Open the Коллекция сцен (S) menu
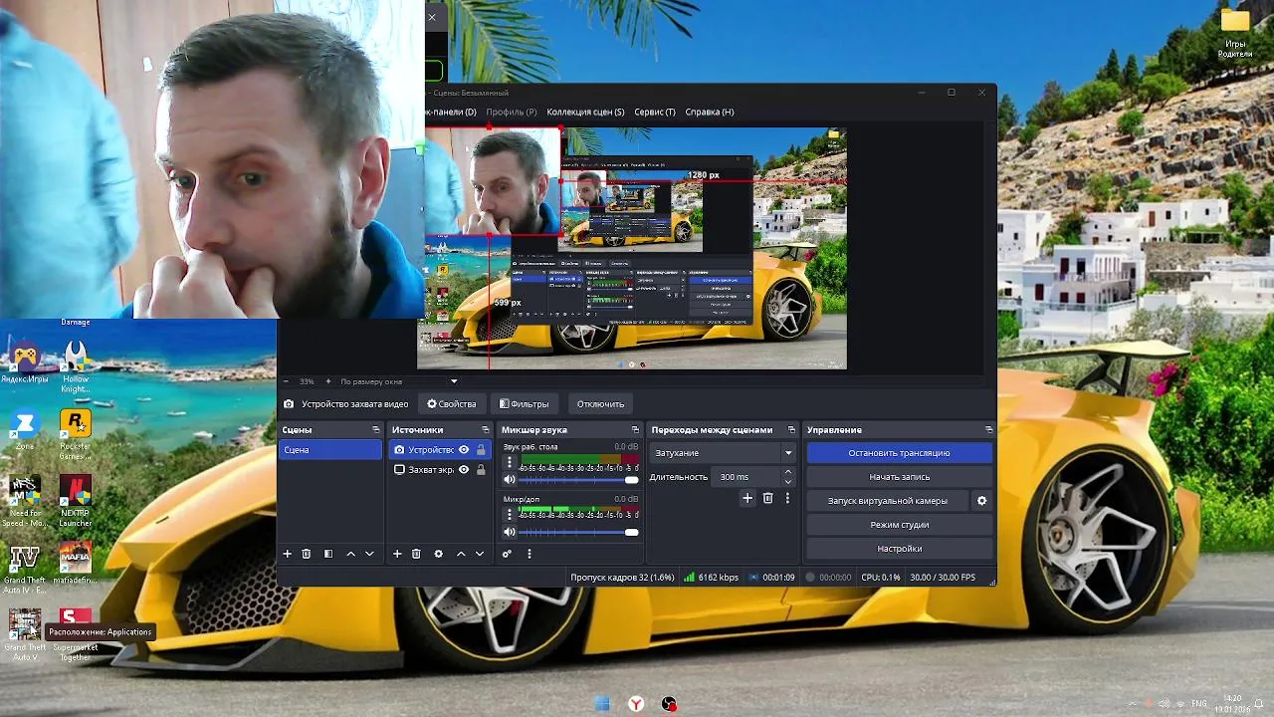Screen dimensions: 1274x717 tap(585, 112)
